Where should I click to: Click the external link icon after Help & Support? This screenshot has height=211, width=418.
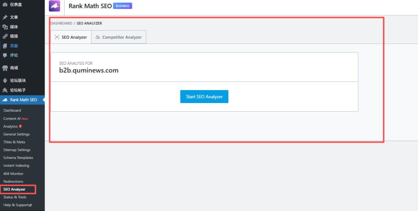click(30, 205)
